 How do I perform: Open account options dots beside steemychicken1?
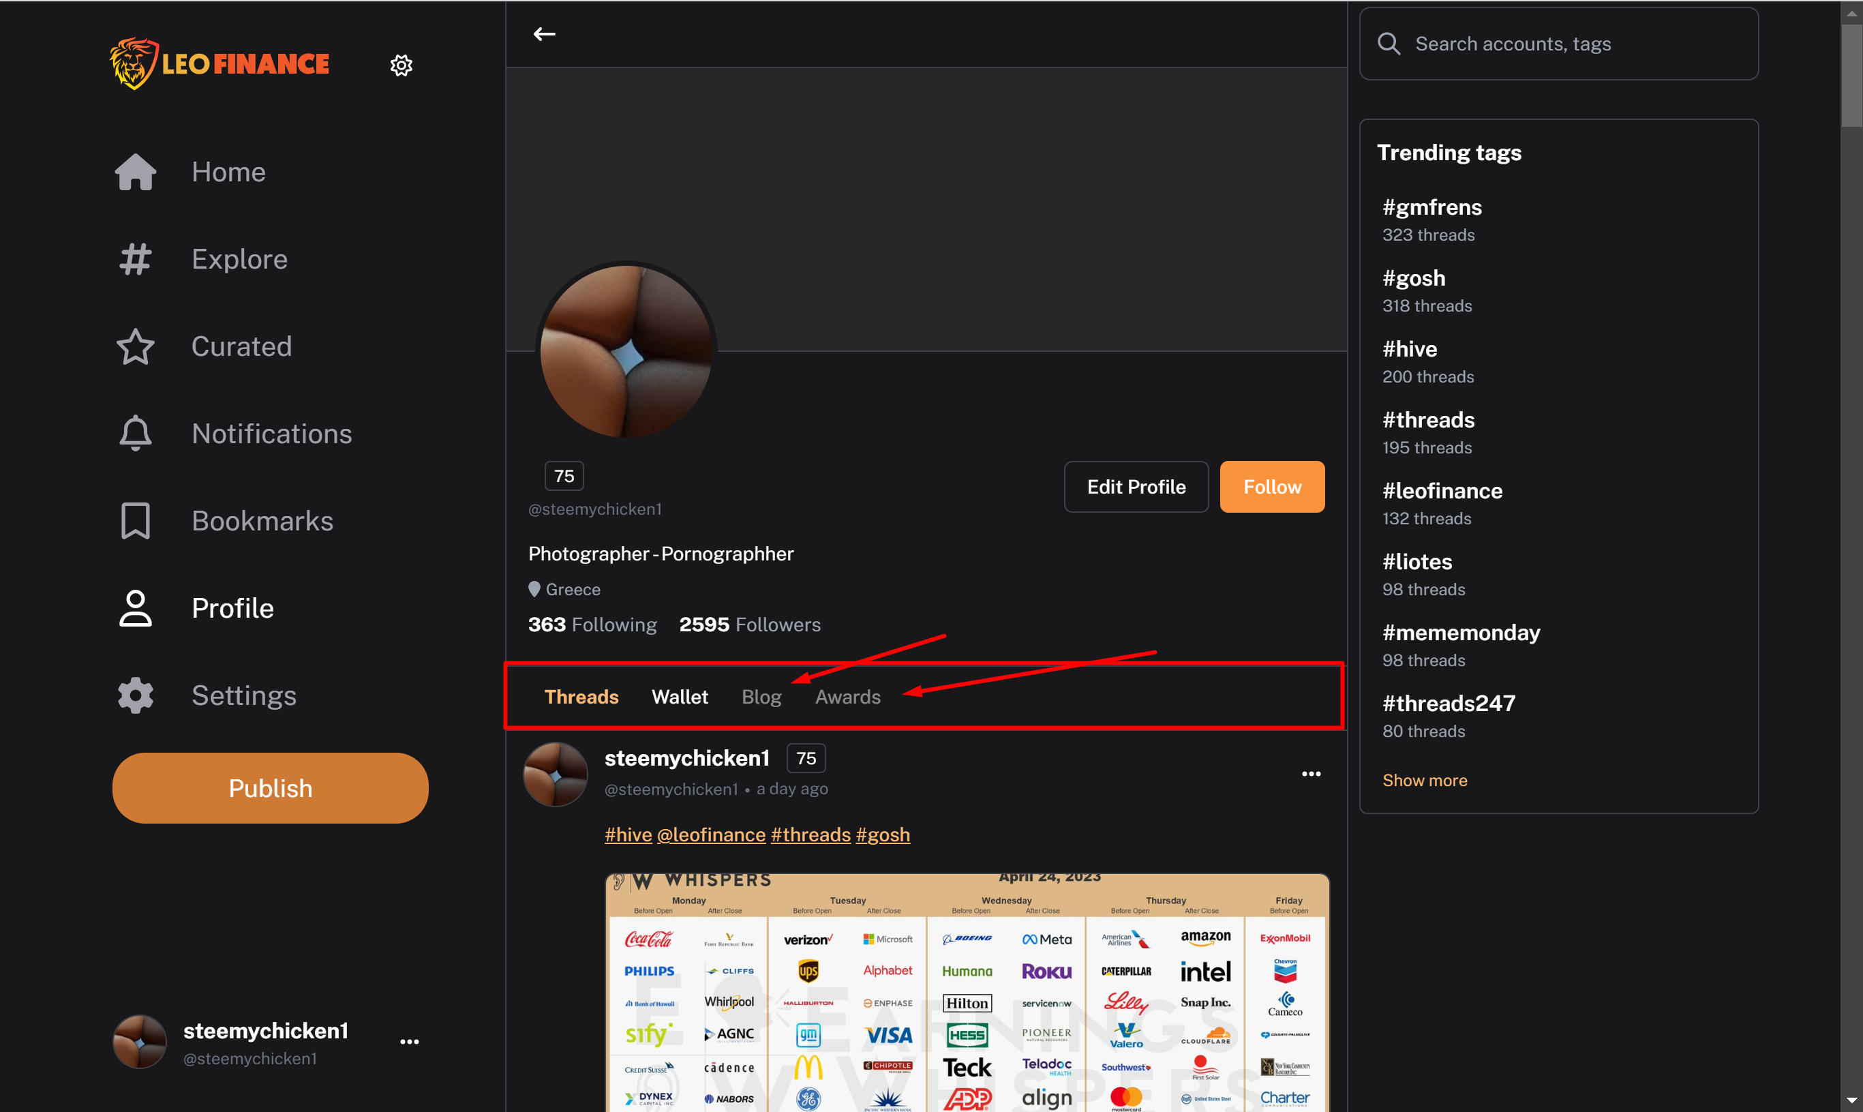(410, 1042)
